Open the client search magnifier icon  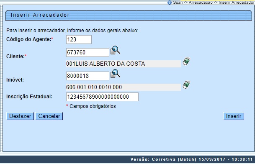click(x=115, y=50)
